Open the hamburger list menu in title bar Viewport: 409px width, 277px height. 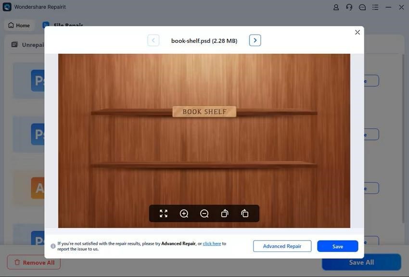pyautogui.click(x=375, y=7)
